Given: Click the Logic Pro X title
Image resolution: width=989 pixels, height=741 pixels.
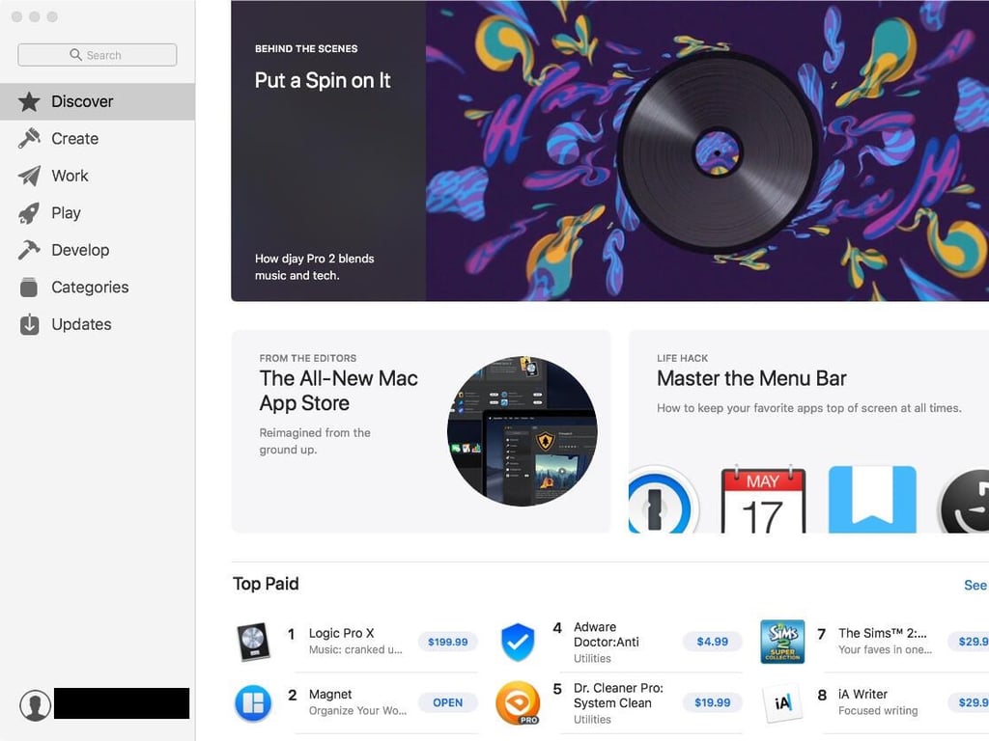Looking at the screenshot, I should coord(341,633).
